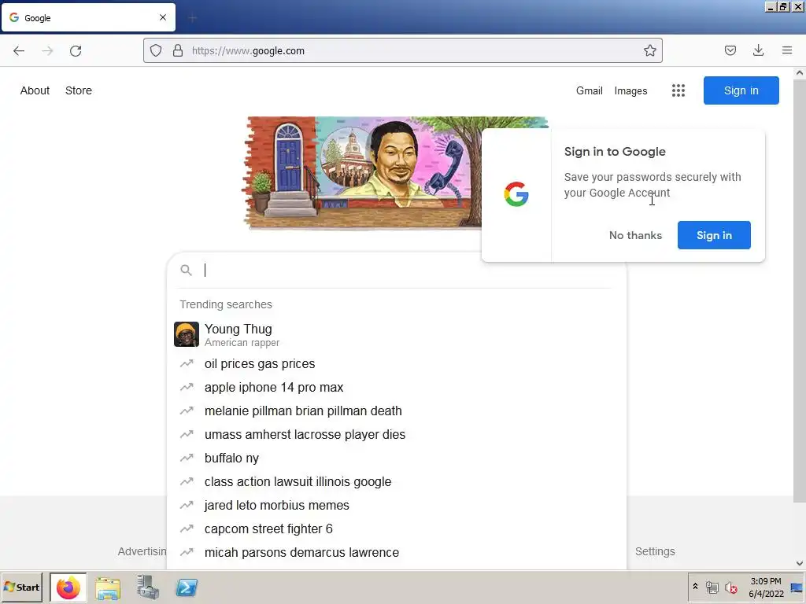Click the forward navigation arrow
The image size is (806, 604).
pos(47,51)
